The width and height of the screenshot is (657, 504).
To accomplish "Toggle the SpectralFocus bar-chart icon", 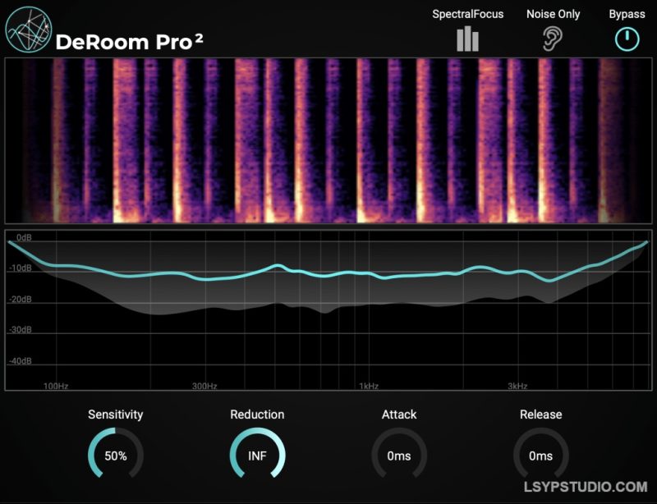I will pos(467,37).
